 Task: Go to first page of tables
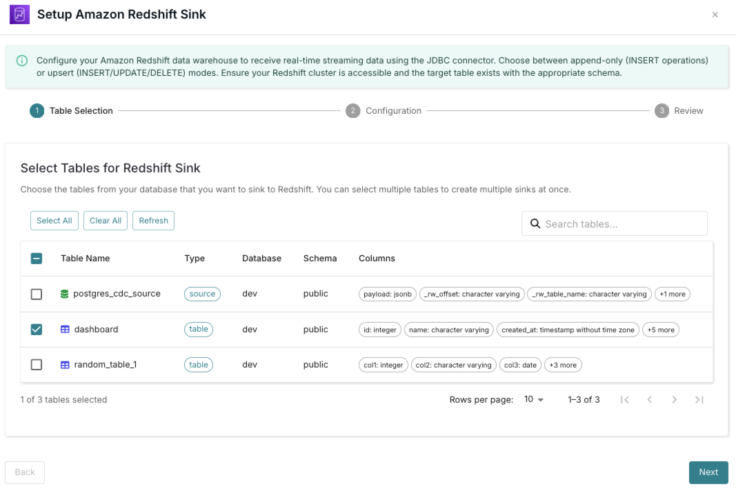click(x=625, y=400)
